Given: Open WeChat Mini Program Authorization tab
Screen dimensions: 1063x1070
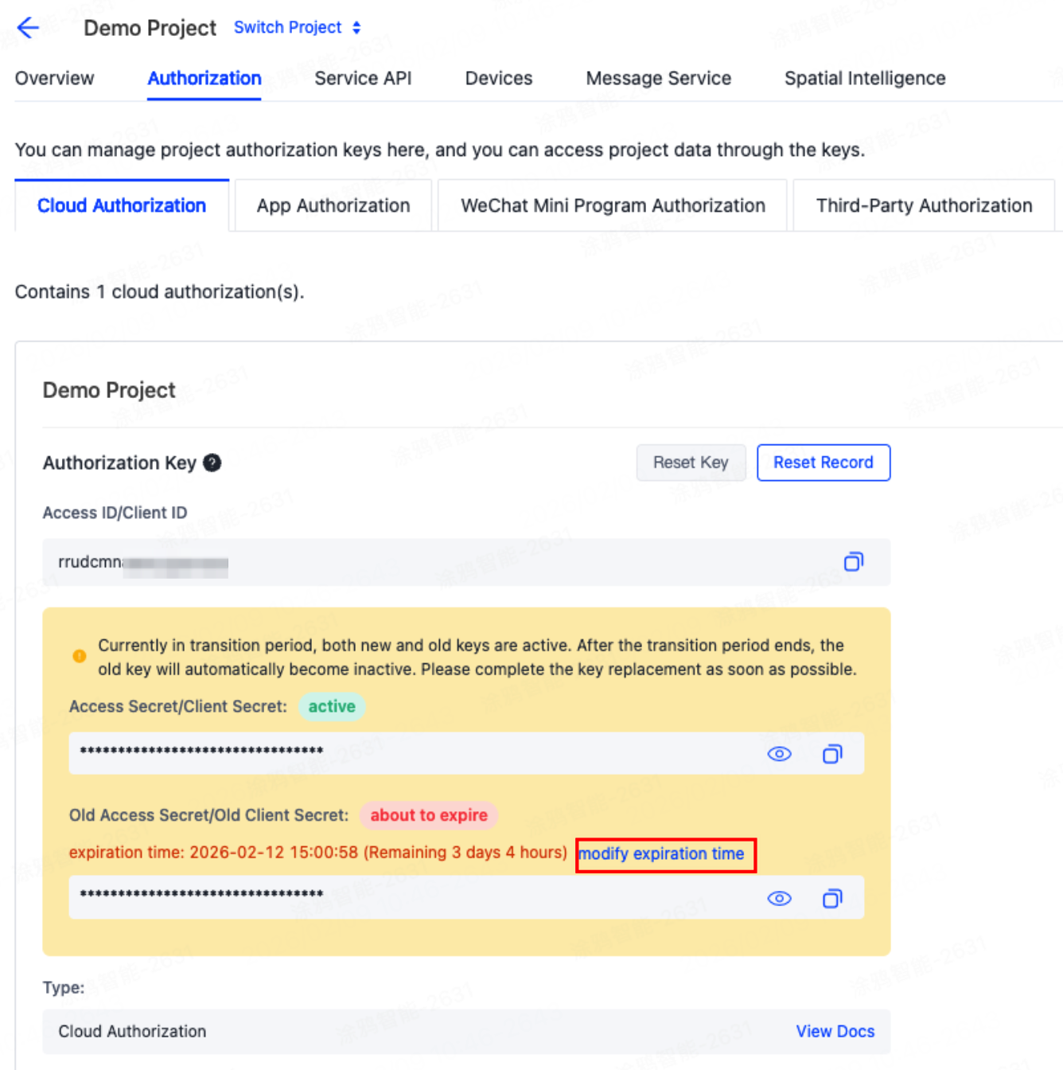Looking at the screenshot, I should (x=613, y=205).
